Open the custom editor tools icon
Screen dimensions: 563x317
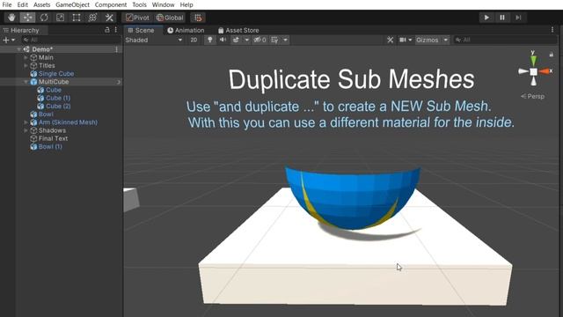(109, 18)
